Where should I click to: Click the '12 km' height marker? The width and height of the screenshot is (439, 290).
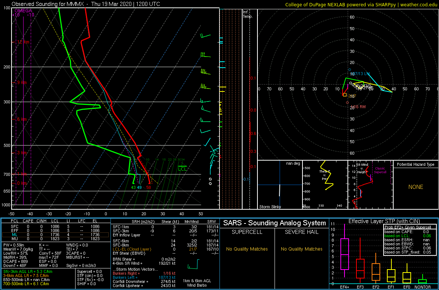coord(23,42)
